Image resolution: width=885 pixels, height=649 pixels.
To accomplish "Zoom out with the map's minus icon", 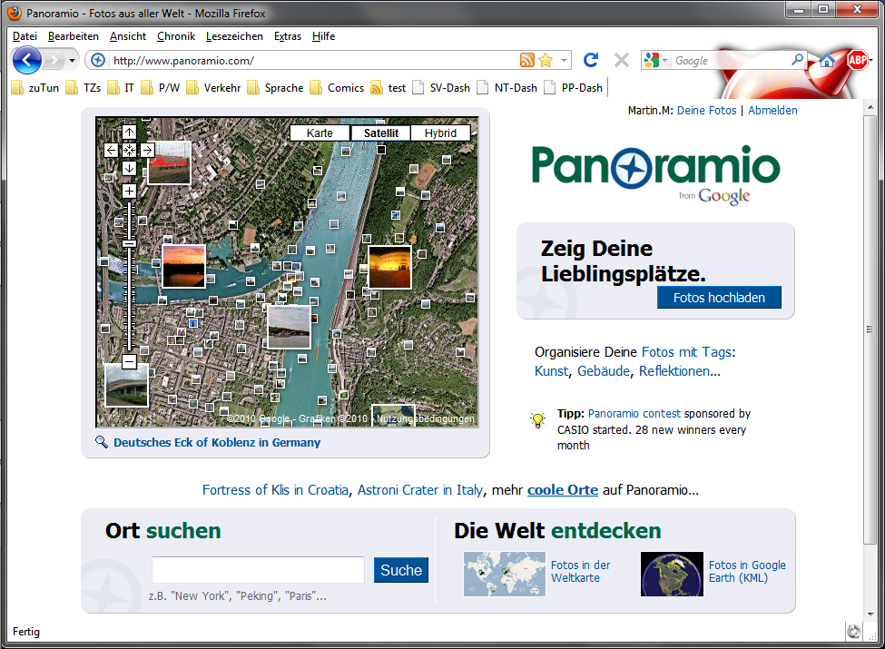I will [128, 361].
